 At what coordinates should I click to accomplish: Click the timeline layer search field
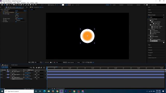tap(19, 67)
